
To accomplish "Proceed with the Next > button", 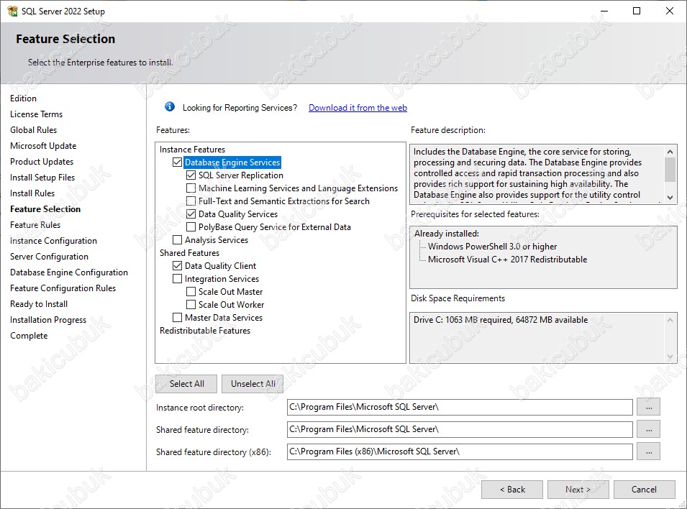I will click(x=578, y=490).
